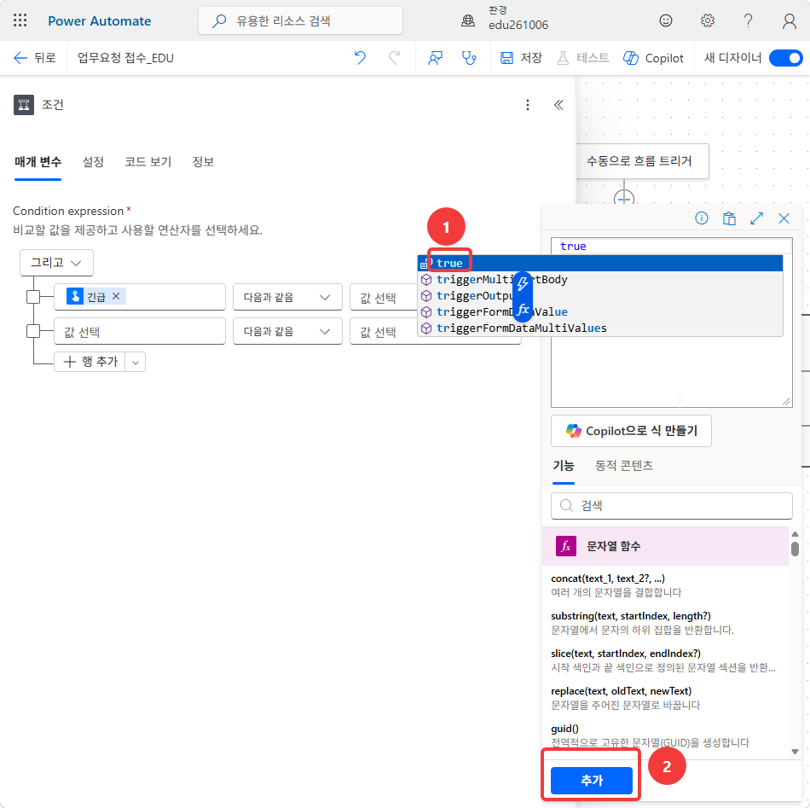810x808 pixels.
Task: Open the help question mark icon
Action: [x=748, y=20]
